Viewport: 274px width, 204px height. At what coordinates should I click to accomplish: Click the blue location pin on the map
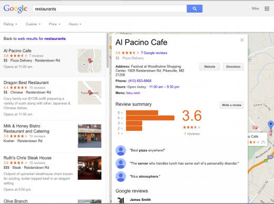[x=271, y=125]
